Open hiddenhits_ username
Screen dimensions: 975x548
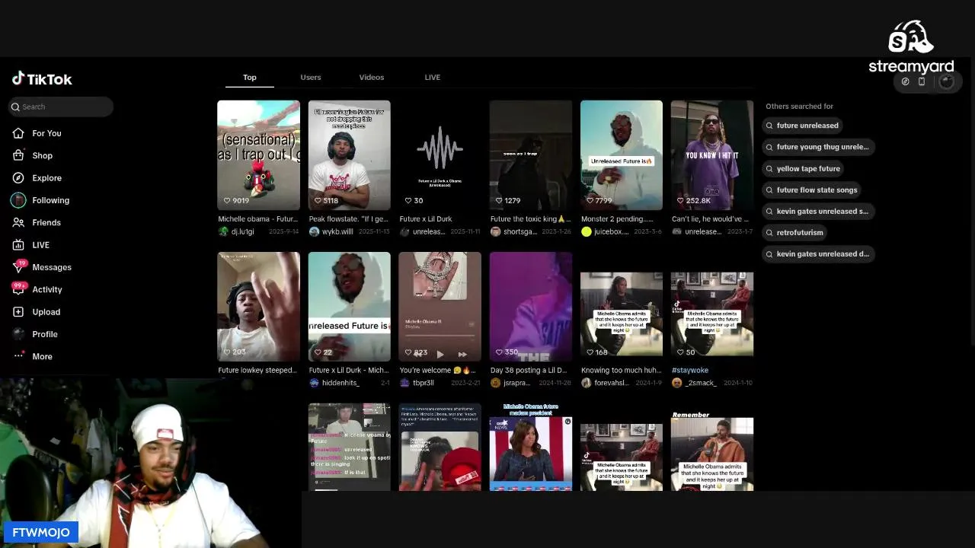pos(340,383)
